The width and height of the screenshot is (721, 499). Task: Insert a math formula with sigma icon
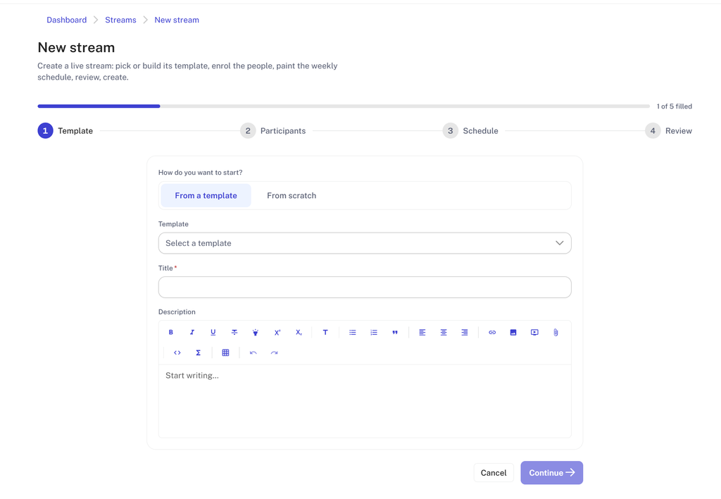point(198,352)
